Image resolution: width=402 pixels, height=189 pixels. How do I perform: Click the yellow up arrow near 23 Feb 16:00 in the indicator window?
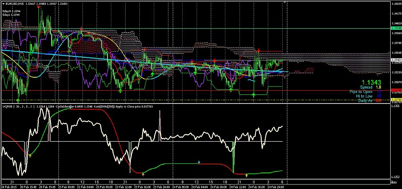pyautogui.click(x=143, y=174)
